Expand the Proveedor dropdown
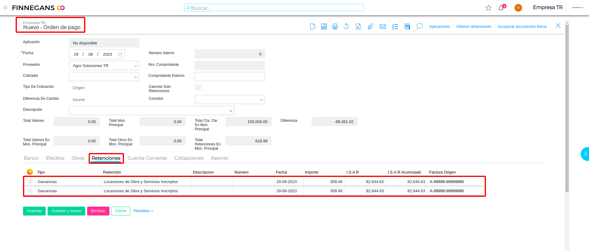 [x=135, y=66]
